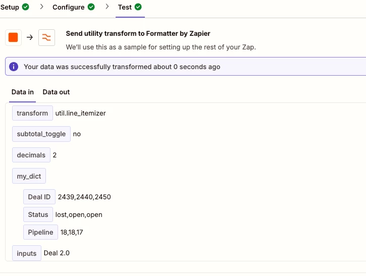Image resolution: width=366 pixels, height=276 pixels.
Task: Click the green checkmark beside Configure
Action: pyautogui.click(x=91, y=7)
